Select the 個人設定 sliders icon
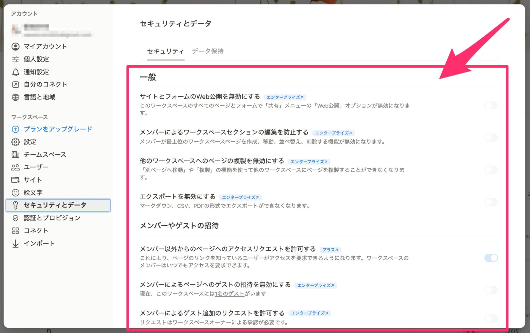 (x=16, y=59)
